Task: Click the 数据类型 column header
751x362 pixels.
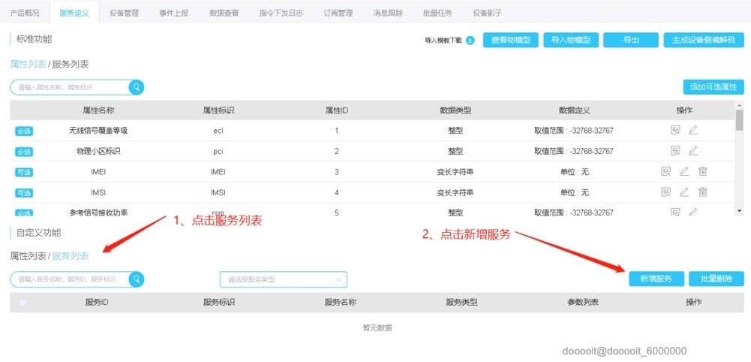Action: 455,110
